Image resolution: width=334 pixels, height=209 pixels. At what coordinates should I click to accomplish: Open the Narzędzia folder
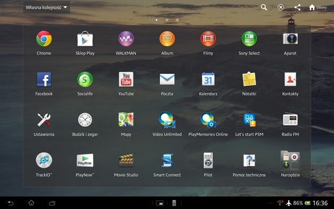pos(290,160)
